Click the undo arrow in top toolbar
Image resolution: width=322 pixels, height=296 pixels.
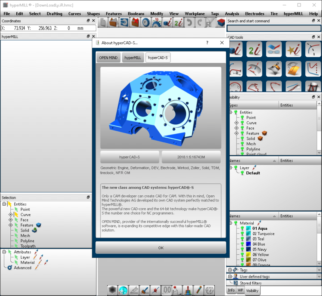tap(189, 22)
